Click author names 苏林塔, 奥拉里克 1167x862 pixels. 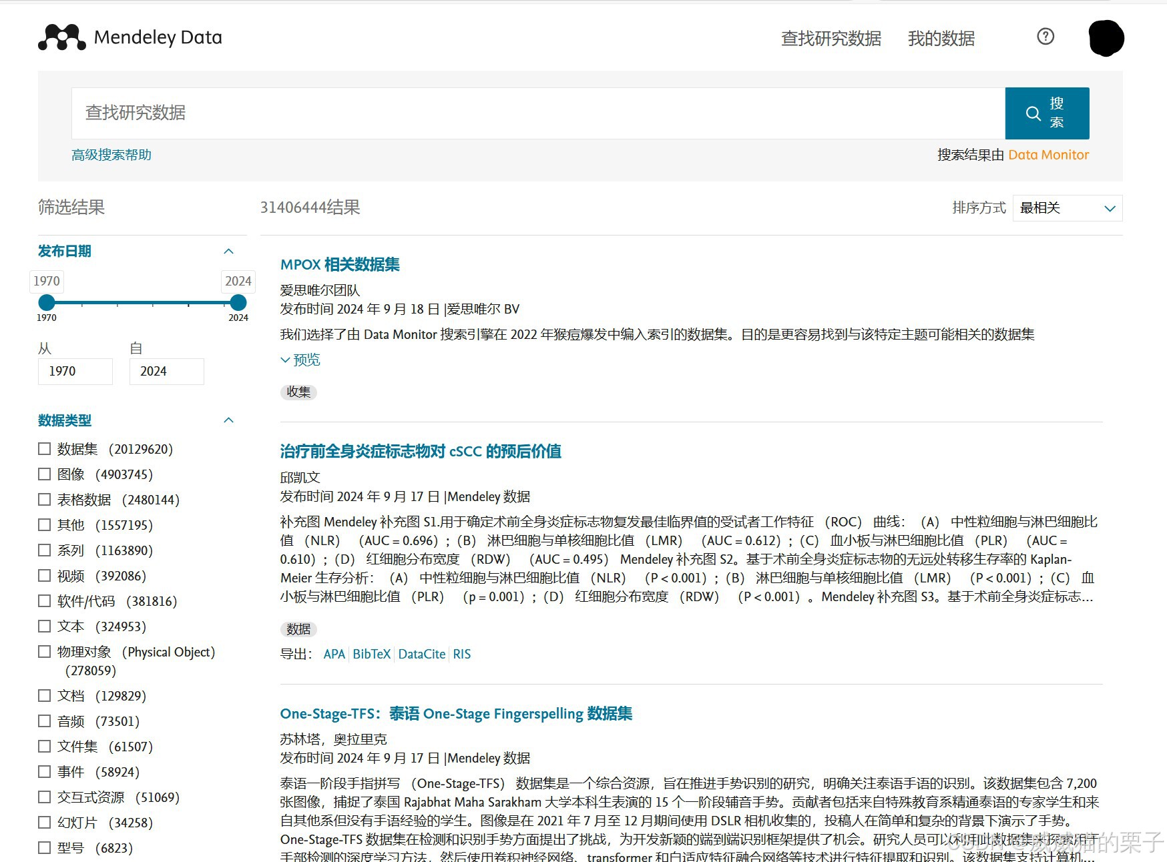[x=333, y=739]
